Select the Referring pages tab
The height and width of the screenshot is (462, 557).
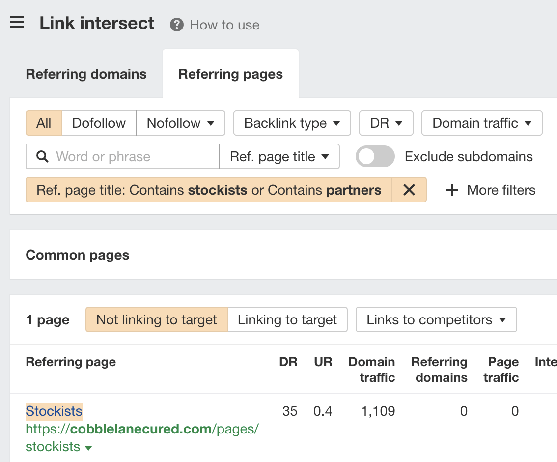coord(230,74)
